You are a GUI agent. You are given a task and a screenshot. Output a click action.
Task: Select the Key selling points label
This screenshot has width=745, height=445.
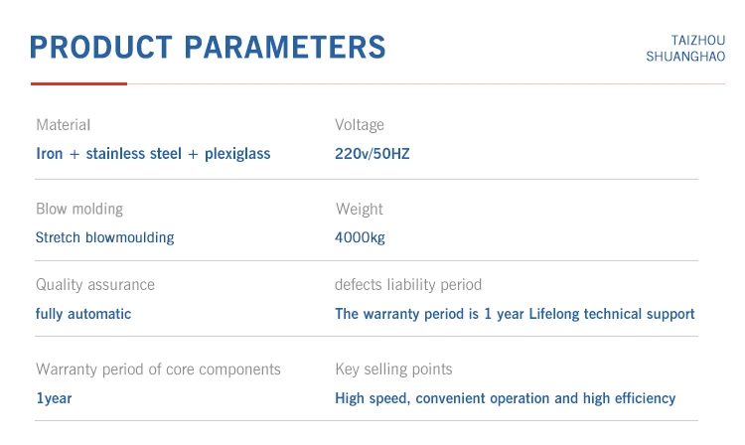coord(393,370)
